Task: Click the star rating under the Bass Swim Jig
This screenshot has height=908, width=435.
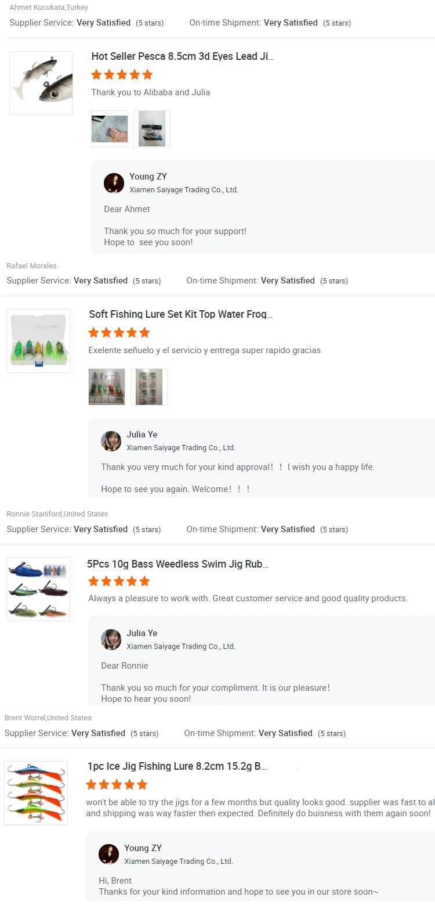Action: click(x=119, y=581)
